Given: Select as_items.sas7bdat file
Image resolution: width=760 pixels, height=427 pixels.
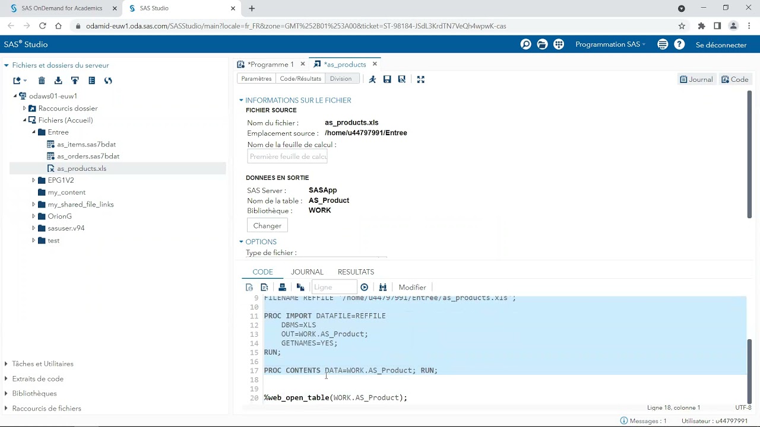Looking at the screenshot, I should click(86, 144).
